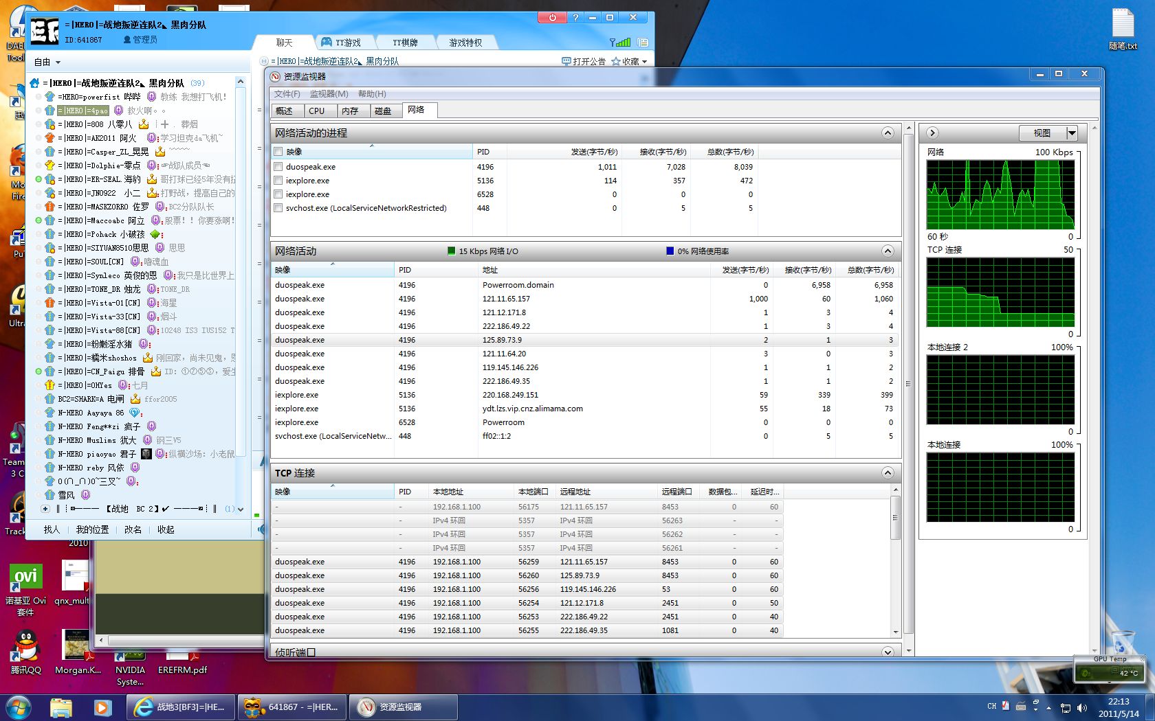The image size is (1155, 721).
Task: Open the 诺基亚 Ovi 套件 desktop icon
Action: [x=25, y=589]
